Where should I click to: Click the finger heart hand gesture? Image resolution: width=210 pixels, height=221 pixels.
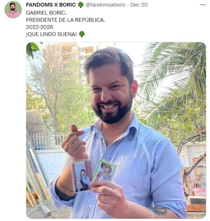tap(74, 141)
